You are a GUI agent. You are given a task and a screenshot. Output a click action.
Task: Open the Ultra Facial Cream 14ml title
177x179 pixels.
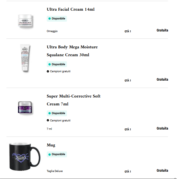click(71, 9)
